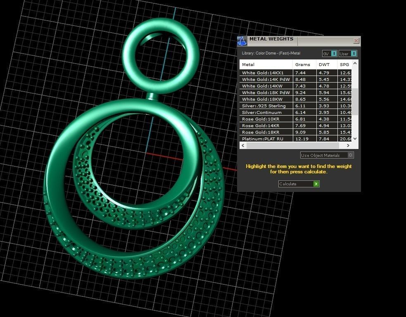
Task: Click the 9.24 grams value
Action: click(x=300, y=92)
